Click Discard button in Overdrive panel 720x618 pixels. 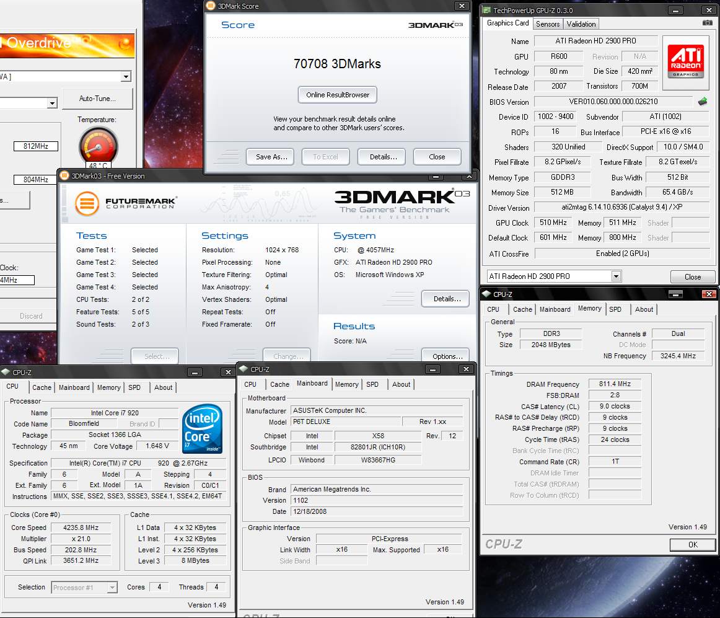click(x=30, y=316)
